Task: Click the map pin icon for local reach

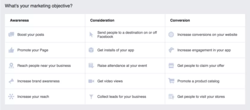Action: (x=11, y=66)
